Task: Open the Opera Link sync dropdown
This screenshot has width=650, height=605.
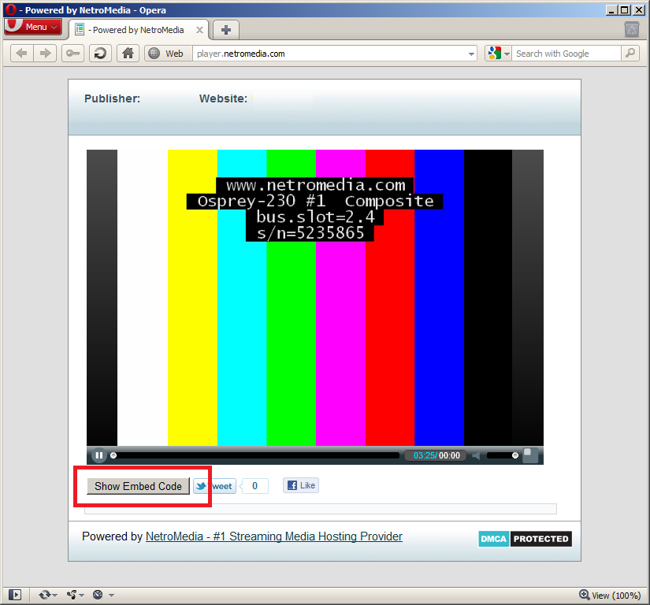Action: pos(47,595)
